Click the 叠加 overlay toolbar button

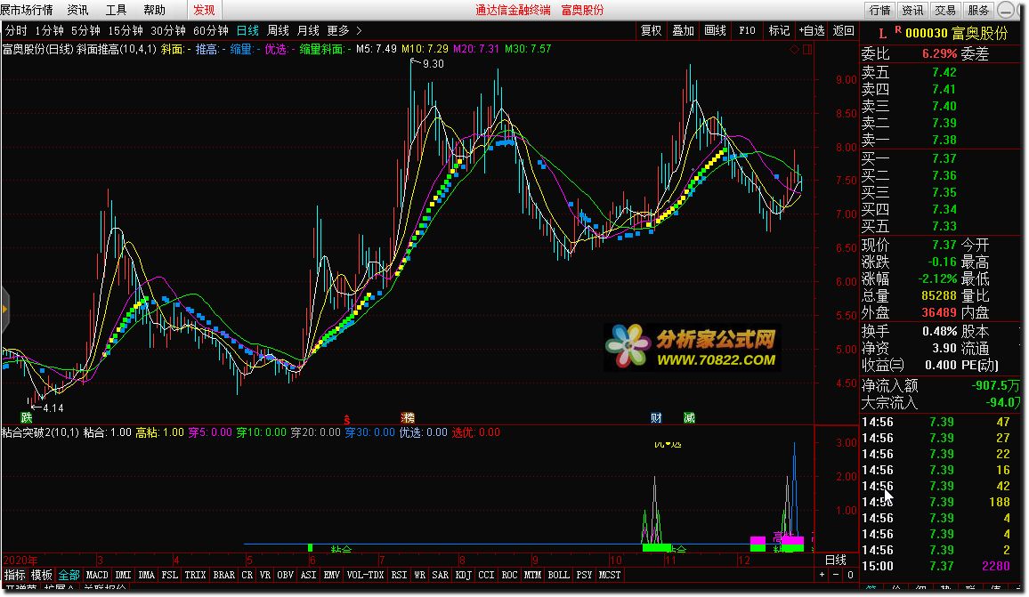tap(683, 31)
